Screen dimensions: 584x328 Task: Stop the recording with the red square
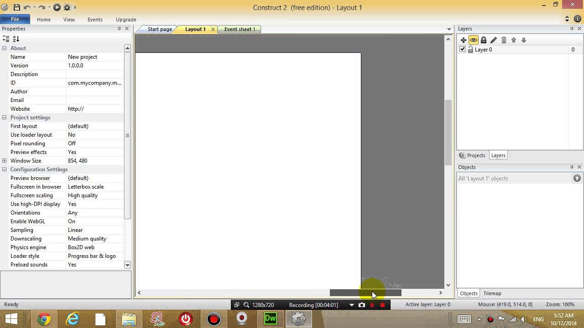[383, 305]
